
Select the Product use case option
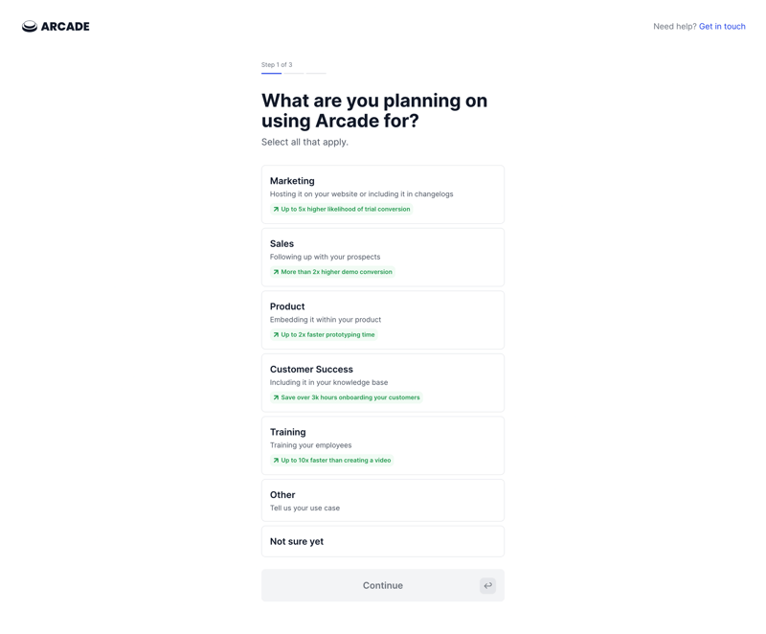(x=382, y=319)
